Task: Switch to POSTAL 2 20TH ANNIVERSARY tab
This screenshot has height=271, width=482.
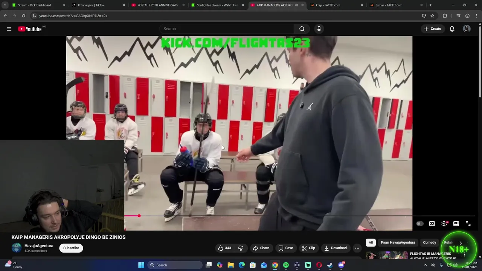Action: pyautogui.click(x=158, y=5)
